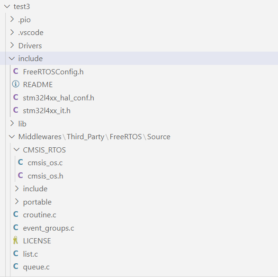Click the info icon next to README
This screenshot has height=277, width=278.
click(16, 84)
